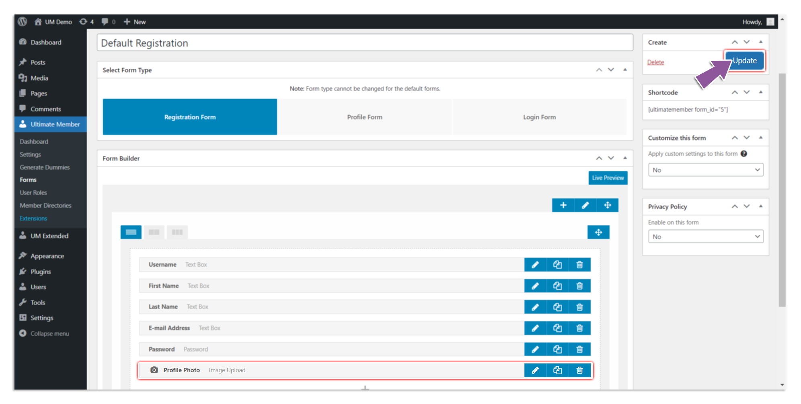
Task: Open Privacy Policy enable dropdown
Action: point(706,237)
